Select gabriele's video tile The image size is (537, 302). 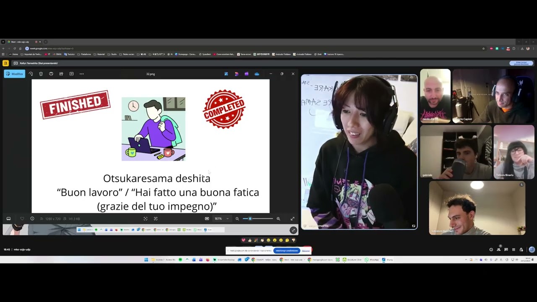tap(456, 152)
